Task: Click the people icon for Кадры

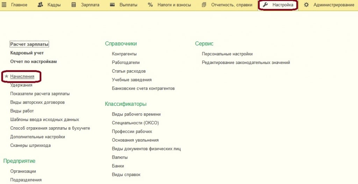Action: coord(40,5)
